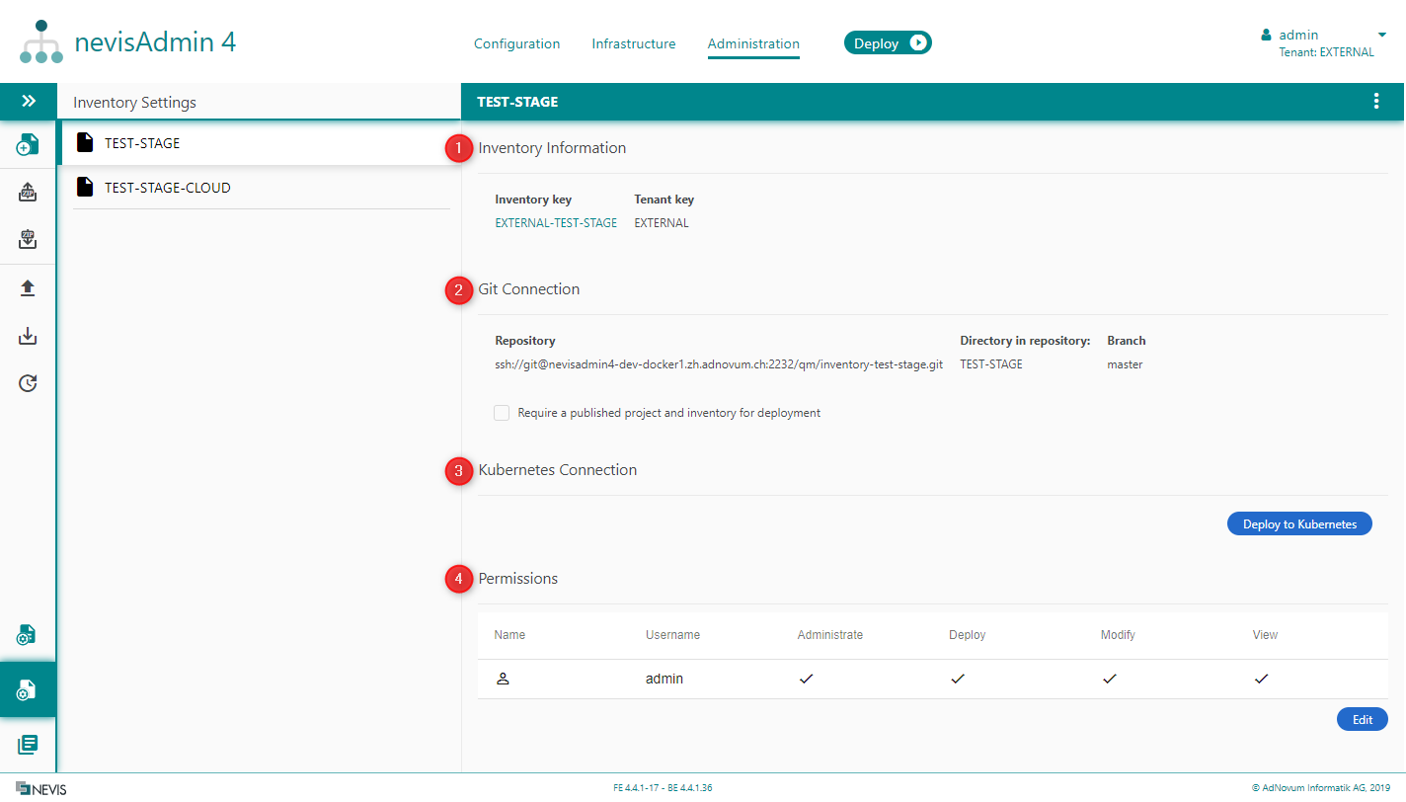Screen dimensions: 1406x802
Task: Click the Inventory Settings panel title
Action: [134, 103]
